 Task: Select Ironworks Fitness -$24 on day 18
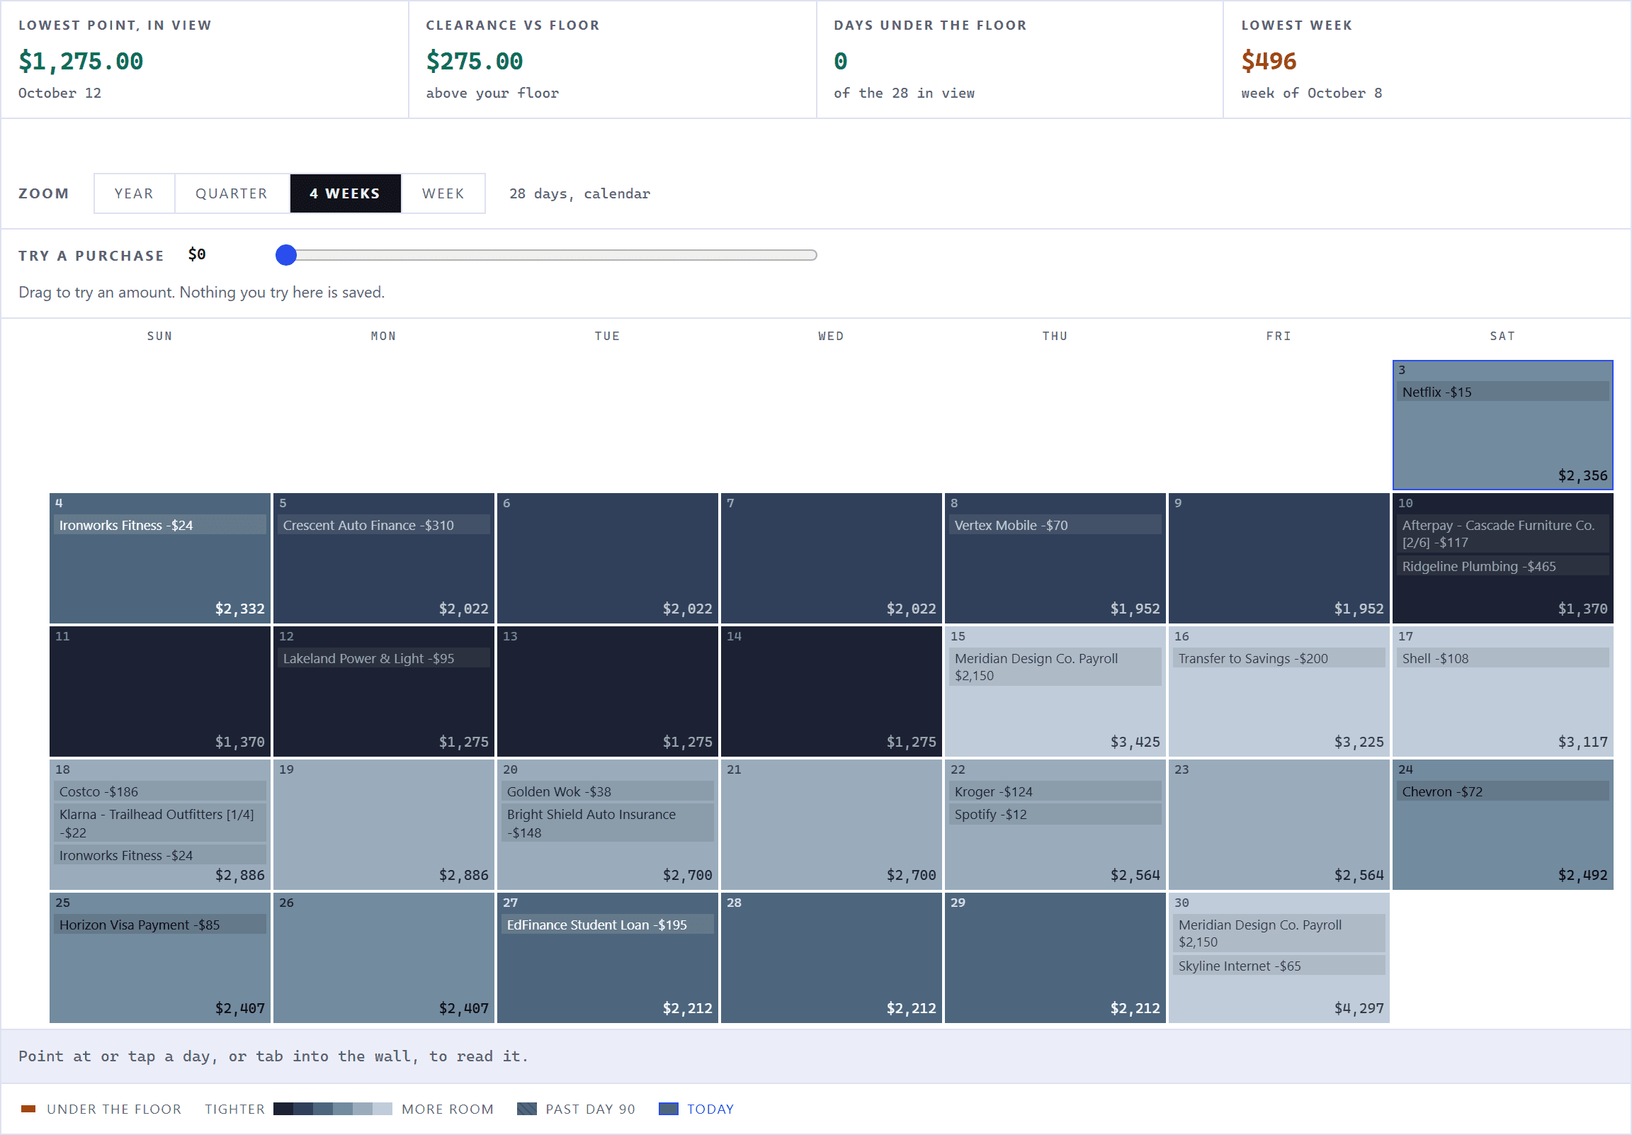[x=160, y=855]
